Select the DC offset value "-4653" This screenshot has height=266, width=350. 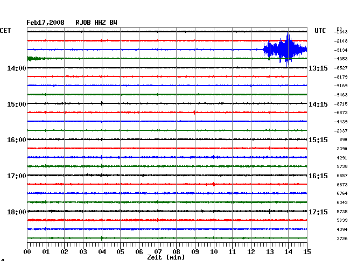(341, 59)
